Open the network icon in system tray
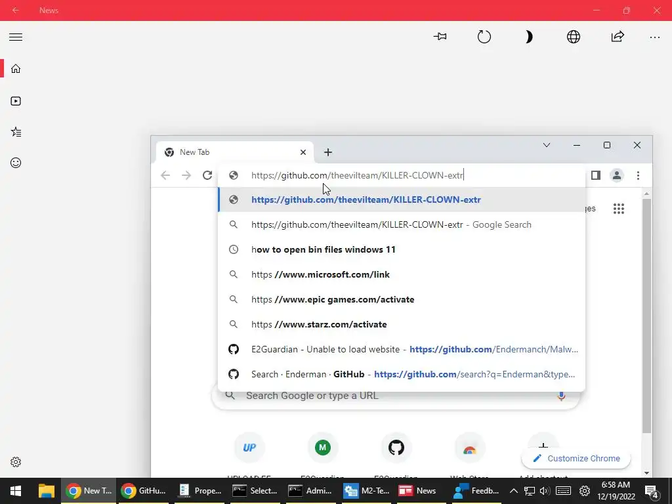 pyautogui.click(x=530, y=491)
